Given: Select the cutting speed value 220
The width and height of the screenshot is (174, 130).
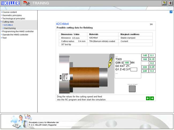Looking at the screenshot, I should coord(145,67).
